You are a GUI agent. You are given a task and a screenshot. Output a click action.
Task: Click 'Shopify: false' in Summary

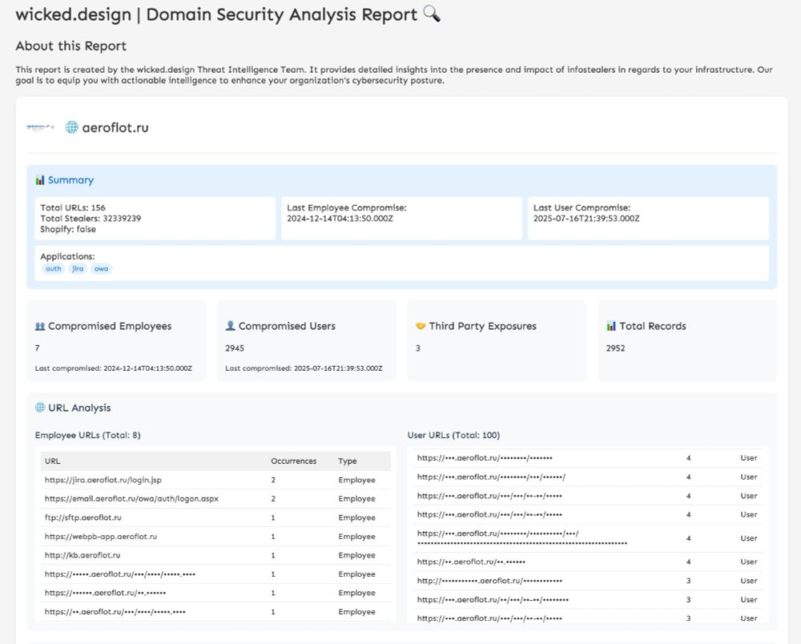(x=68, y=229)
